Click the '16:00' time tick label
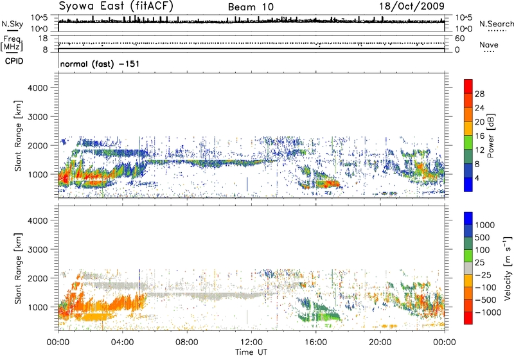 (315, 343)
